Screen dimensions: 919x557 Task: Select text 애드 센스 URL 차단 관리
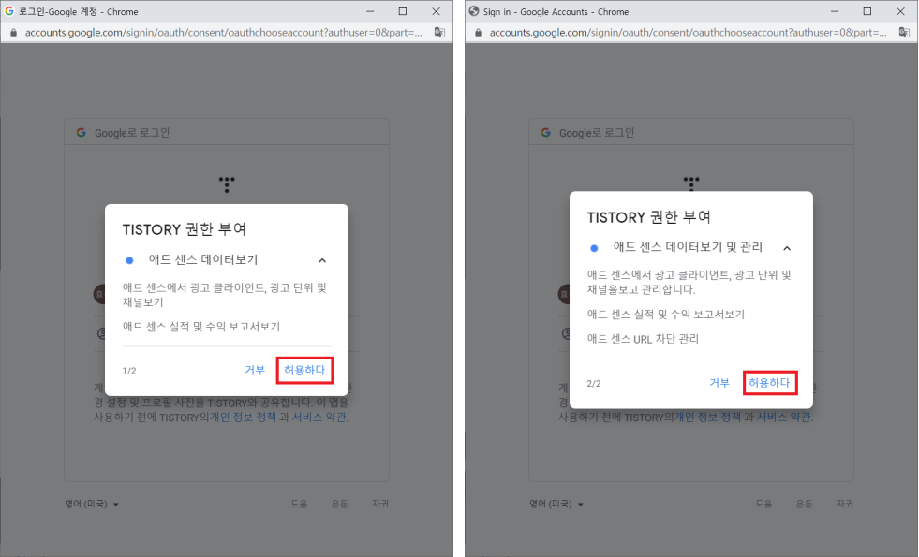pyautogui.click(x=643, y=339)
